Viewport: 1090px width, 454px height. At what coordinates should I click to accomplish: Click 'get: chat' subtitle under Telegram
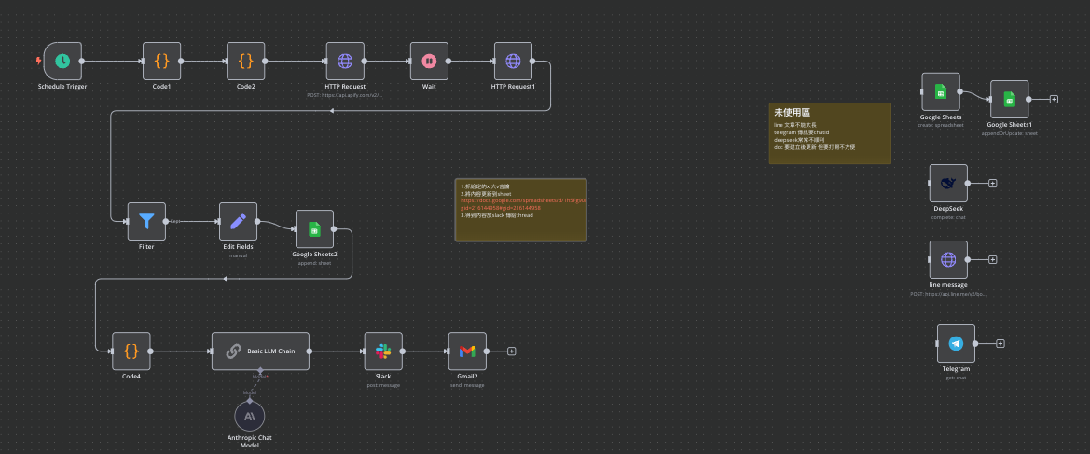point(956,377)
